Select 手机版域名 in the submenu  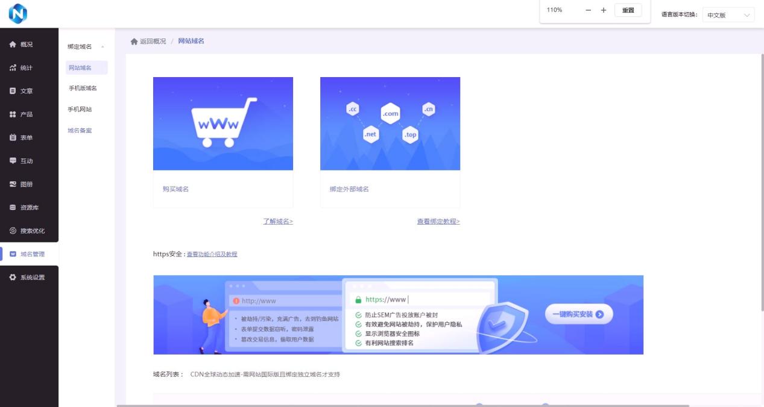click(x=83, y=89)
